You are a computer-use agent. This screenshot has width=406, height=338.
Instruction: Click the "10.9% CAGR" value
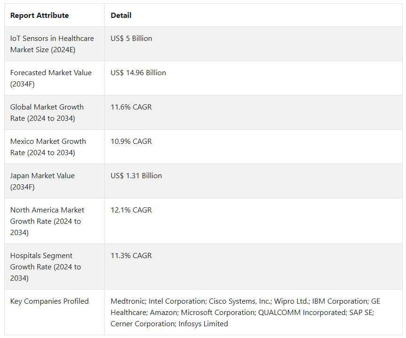[131, 141]
